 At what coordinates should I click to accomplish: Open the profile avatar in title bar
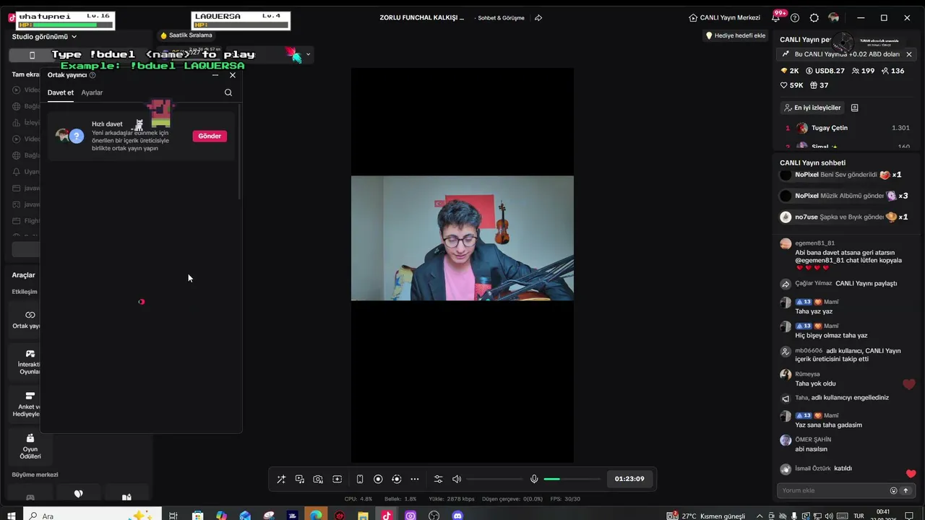pyautogui.click(x=834, y=17)
